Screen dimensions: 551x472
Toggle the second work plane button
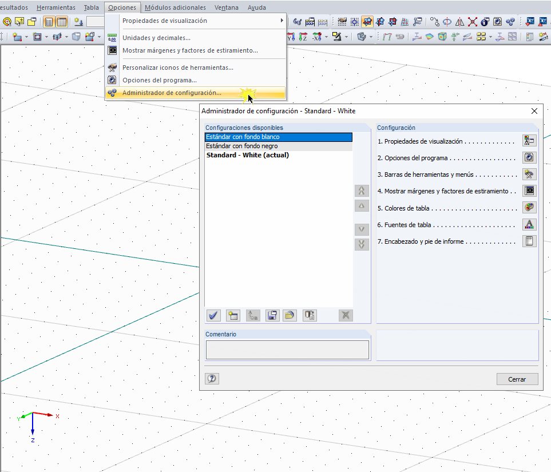coord(380,22)
